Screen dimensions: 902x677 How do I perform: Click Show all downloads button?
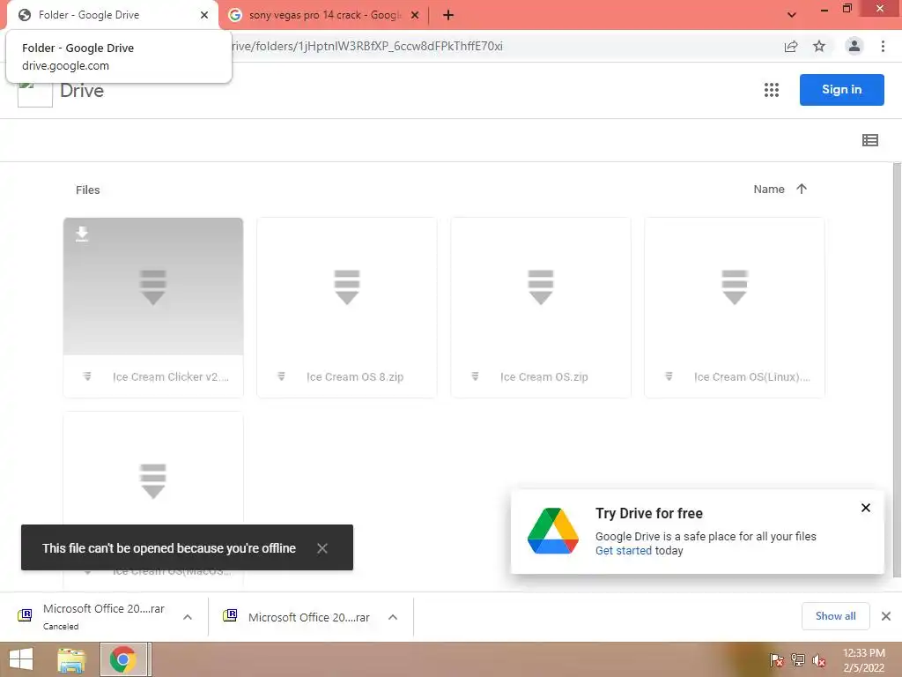835,616
